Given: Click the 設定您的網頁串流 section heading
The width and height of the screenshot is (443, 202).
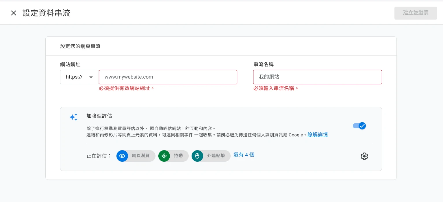Looking at the screenshot, I should click(x=80, y=46).
